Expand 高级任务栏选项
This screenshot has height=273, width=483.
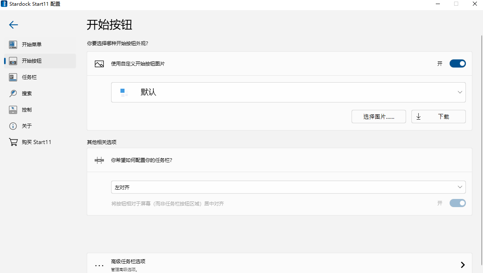coord(463,264)
